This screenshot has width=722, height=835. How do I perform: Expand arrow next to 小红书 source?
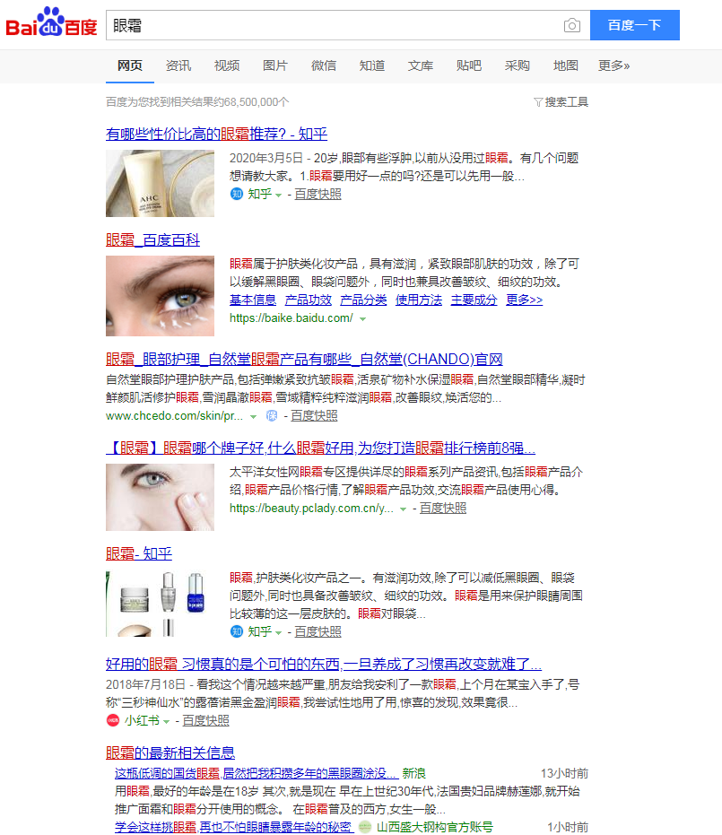166,722
